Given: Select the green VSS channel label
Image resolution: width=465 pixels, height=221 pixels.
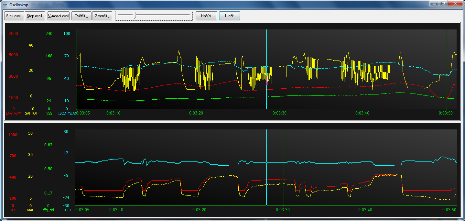Looking at the screenshot, I should [49, 113].
